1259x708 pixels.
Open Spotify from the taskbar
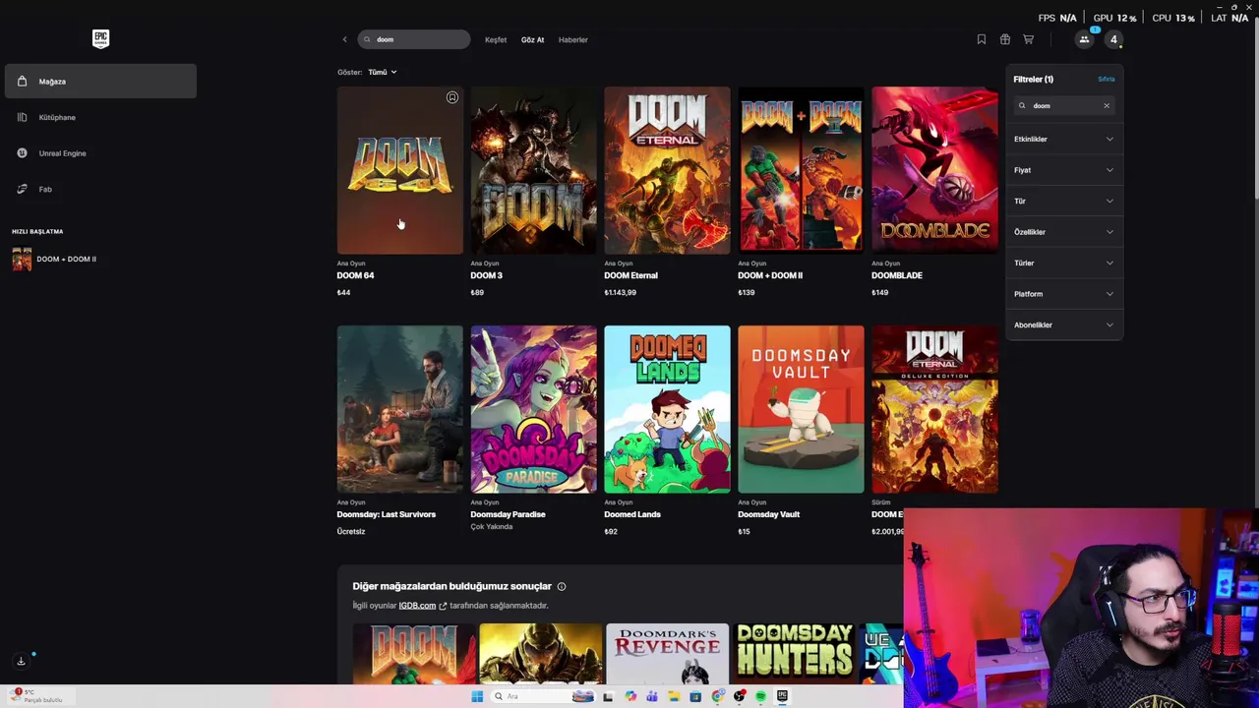tap(760, 696)
